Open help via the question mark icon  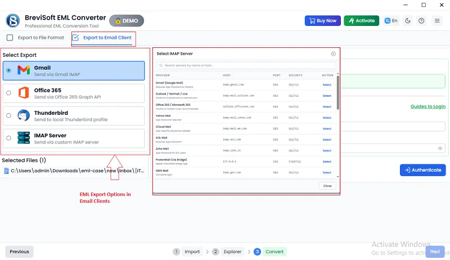tap(422, 21)
